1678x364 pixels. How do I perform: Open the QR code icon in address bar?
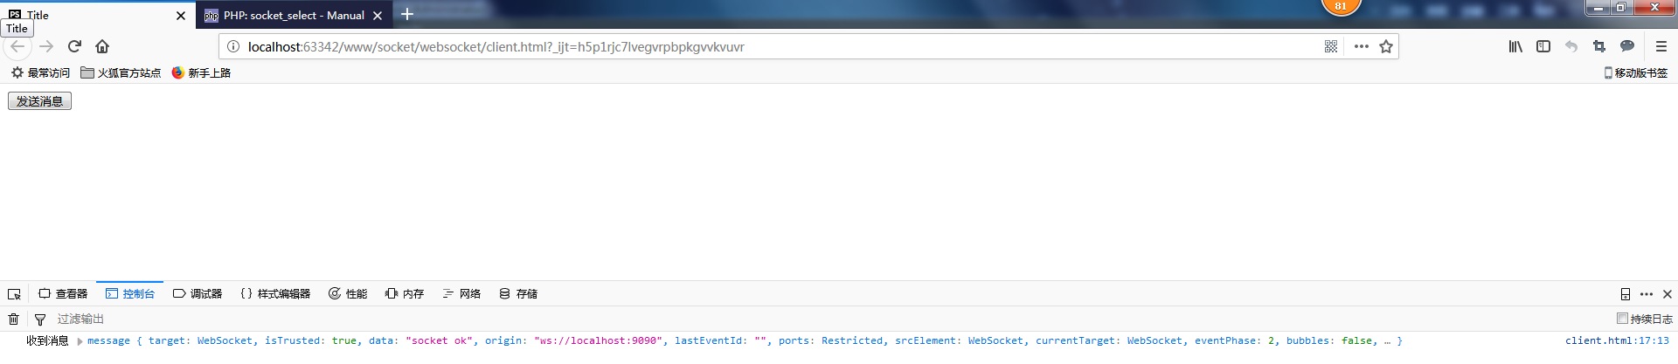point(1331,46)
